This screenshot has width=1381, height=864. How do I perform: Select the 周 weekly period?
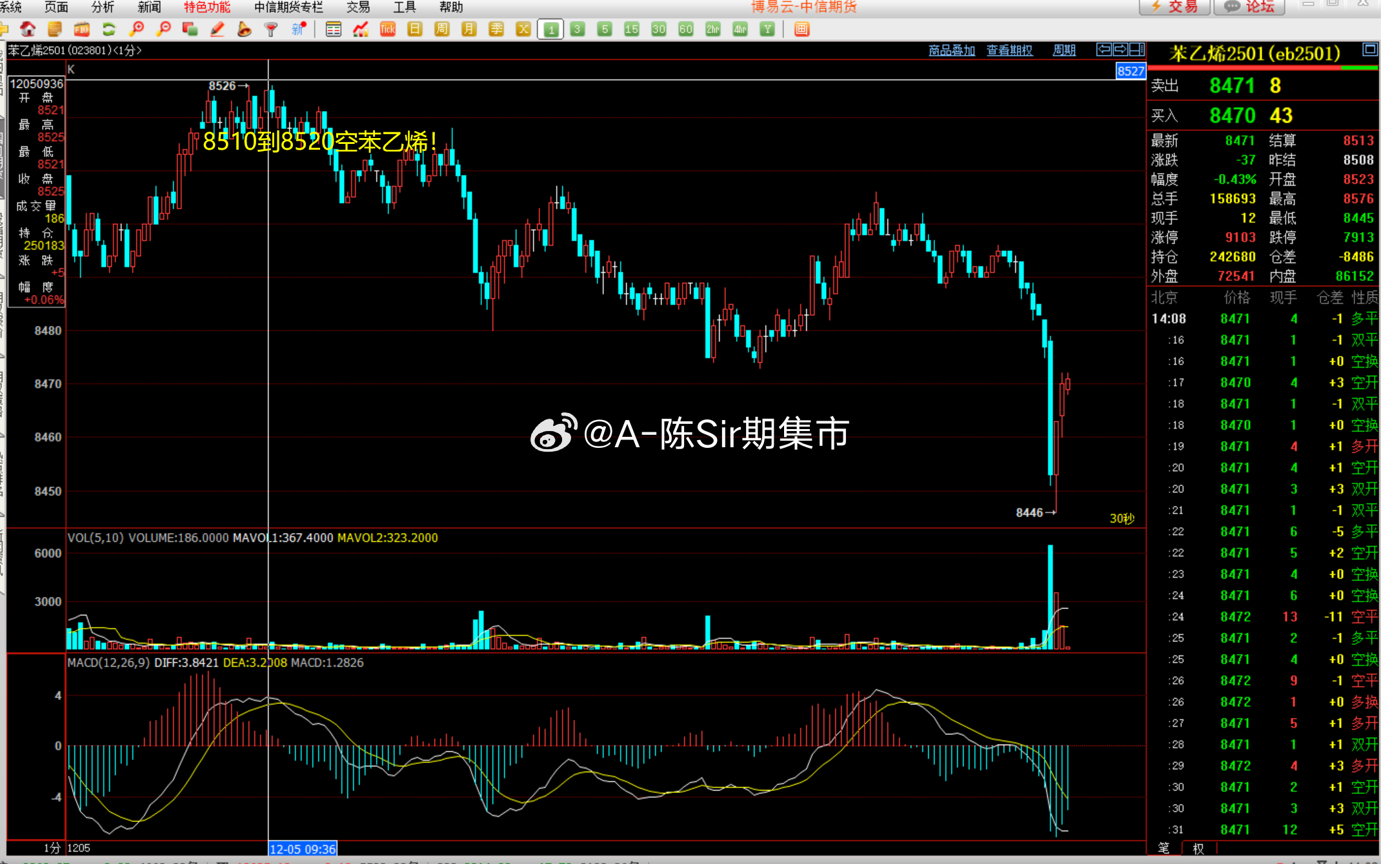(442, 29)
